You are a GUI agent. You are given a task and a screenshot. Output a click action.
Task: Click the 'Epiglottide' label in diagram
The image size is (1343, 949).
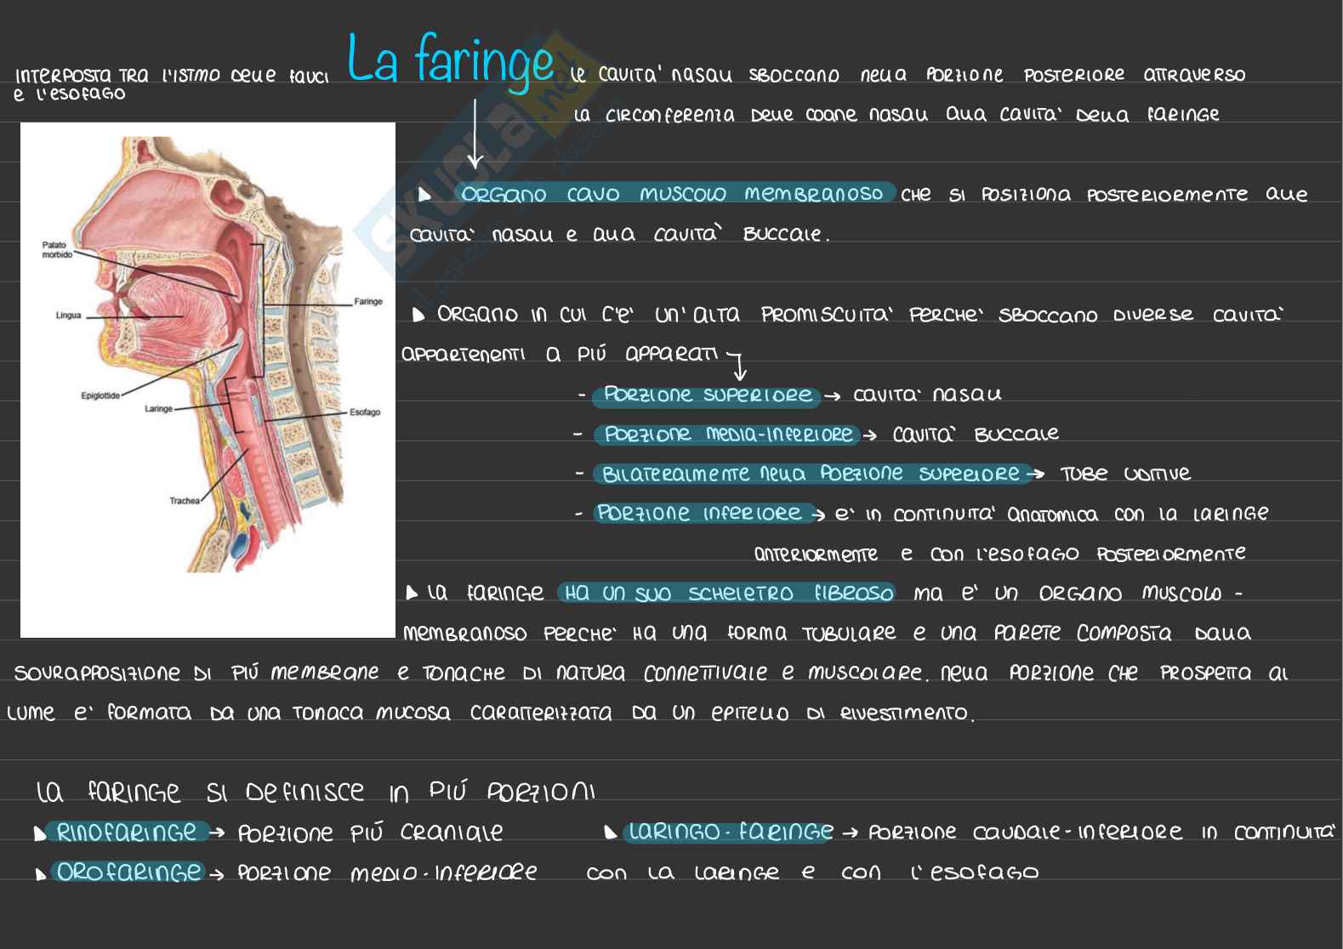pos(100,395)
